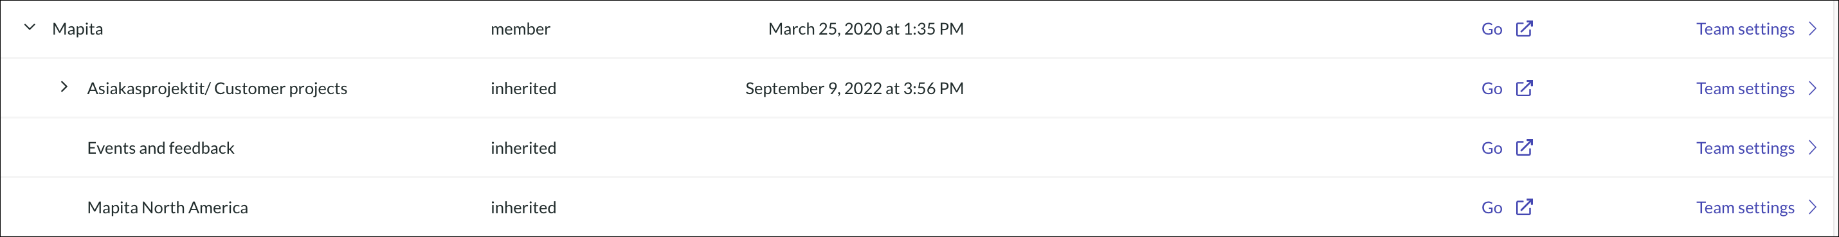Screen dimensions: 1839x237
Task: Click Go link for Asiakasprojektit/ Customer projects
Action: tap(1491, 88)
